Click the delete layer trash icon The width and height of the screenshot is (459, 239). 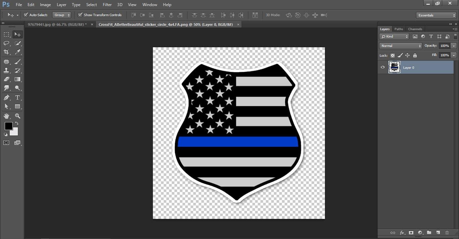(x=447, y=233)
